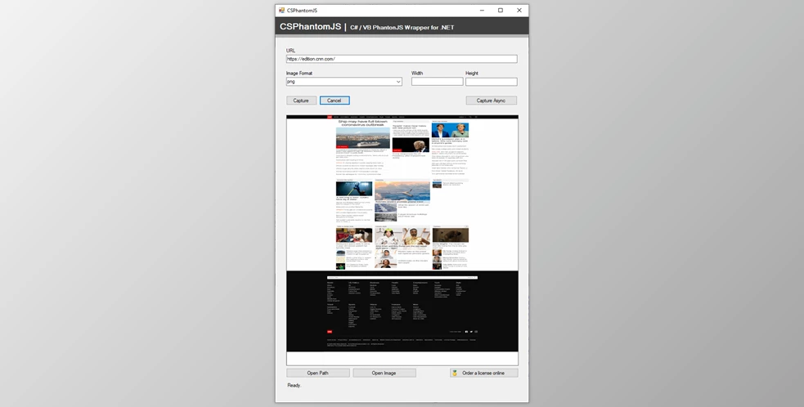Click the Open Image button
The image size is (804, 407).
tap(384, 373)
